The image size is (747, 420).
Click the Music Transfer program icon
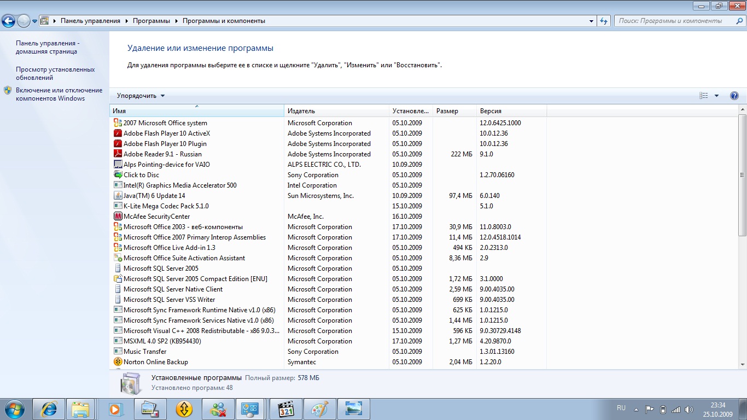pos(118,352)
